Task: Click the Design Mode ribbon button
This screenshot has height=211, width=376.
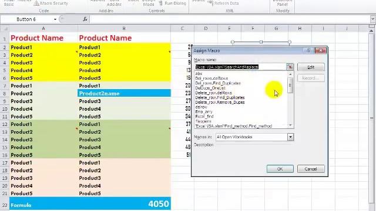Action: 149,3
